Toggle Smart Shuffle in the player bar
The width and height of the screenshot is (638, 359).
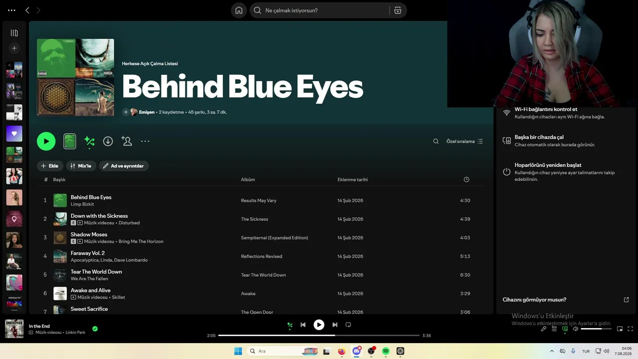click(x=290, y=325)
